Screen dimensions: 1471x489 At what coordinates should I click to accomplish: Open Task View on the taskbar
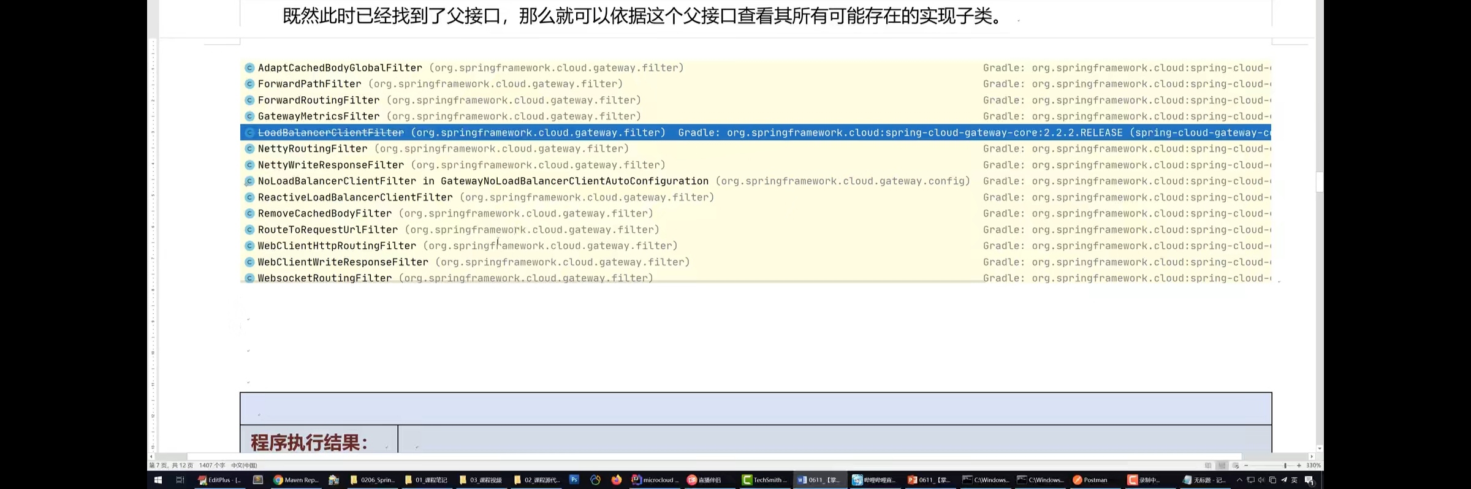180,480
